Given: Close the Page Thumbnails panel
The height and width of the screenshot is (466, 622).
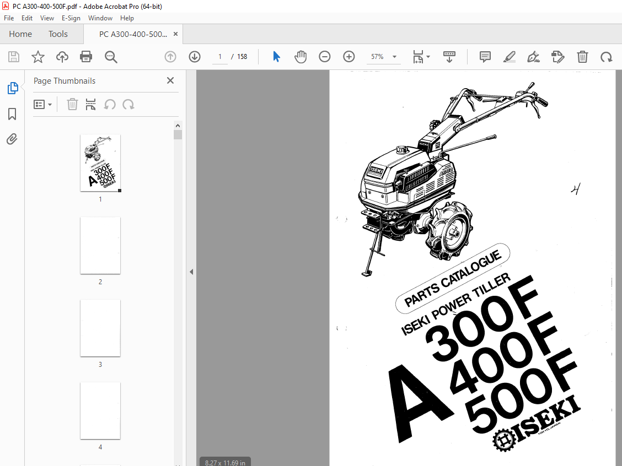Looking at the screenshot, I should coord(170,80).
